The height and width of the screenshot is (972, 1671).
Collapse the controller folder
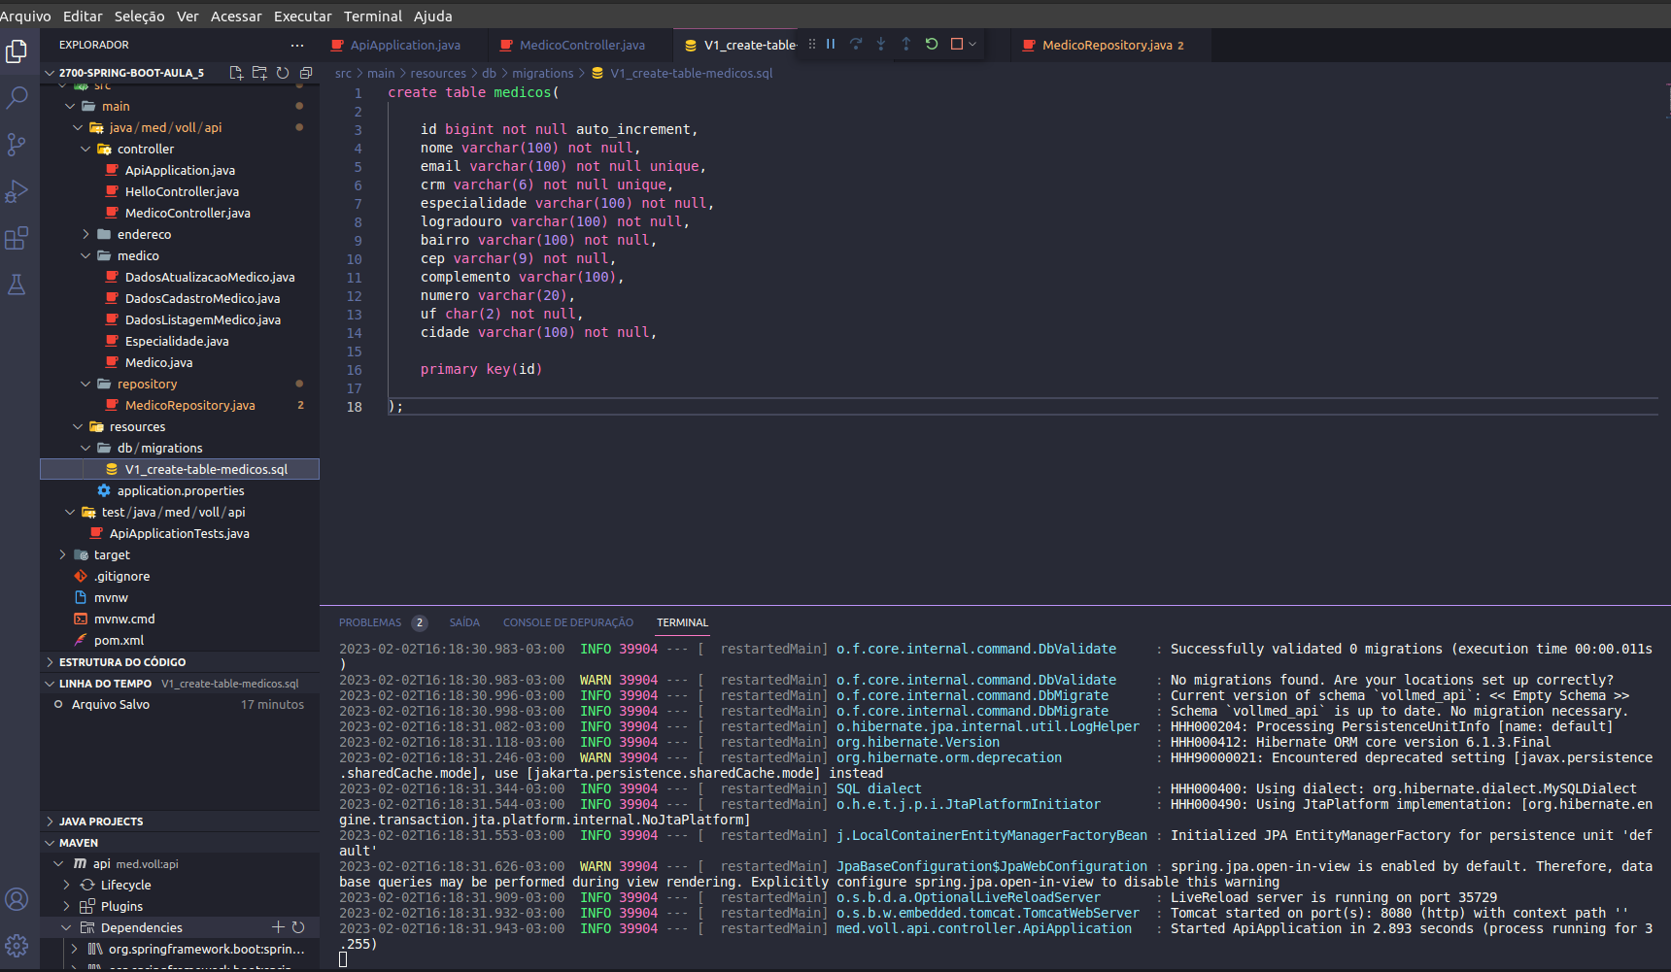coord(146,149)
